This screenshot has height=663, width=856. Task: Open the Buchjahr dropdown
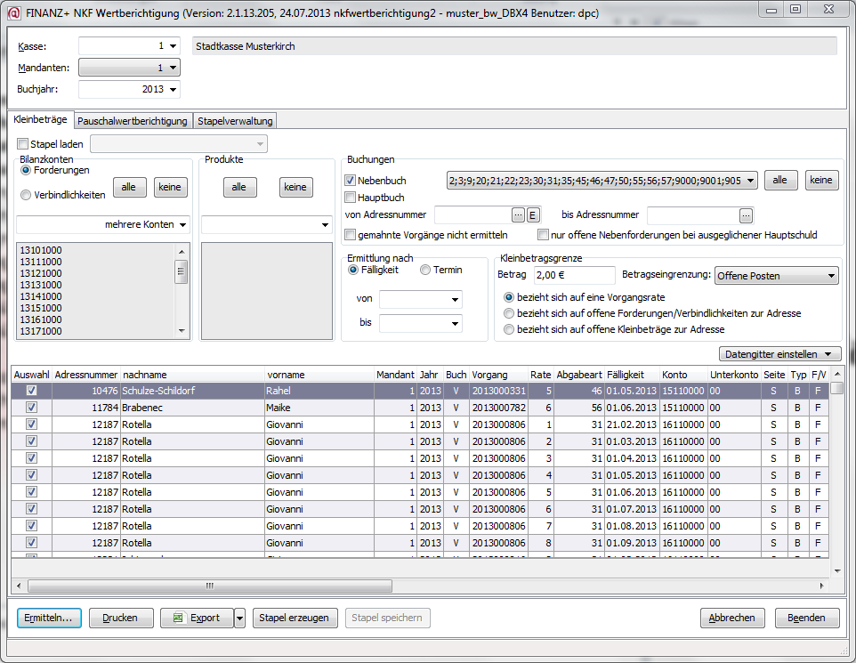pyautogui.click(x=173, y=90)
